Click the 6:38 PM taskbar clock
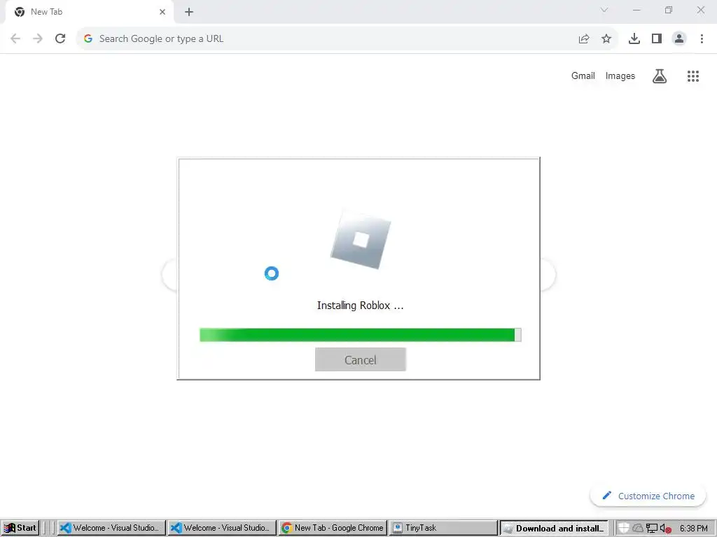The width and height of the screenshot is (717, 537). click(693, 529)
